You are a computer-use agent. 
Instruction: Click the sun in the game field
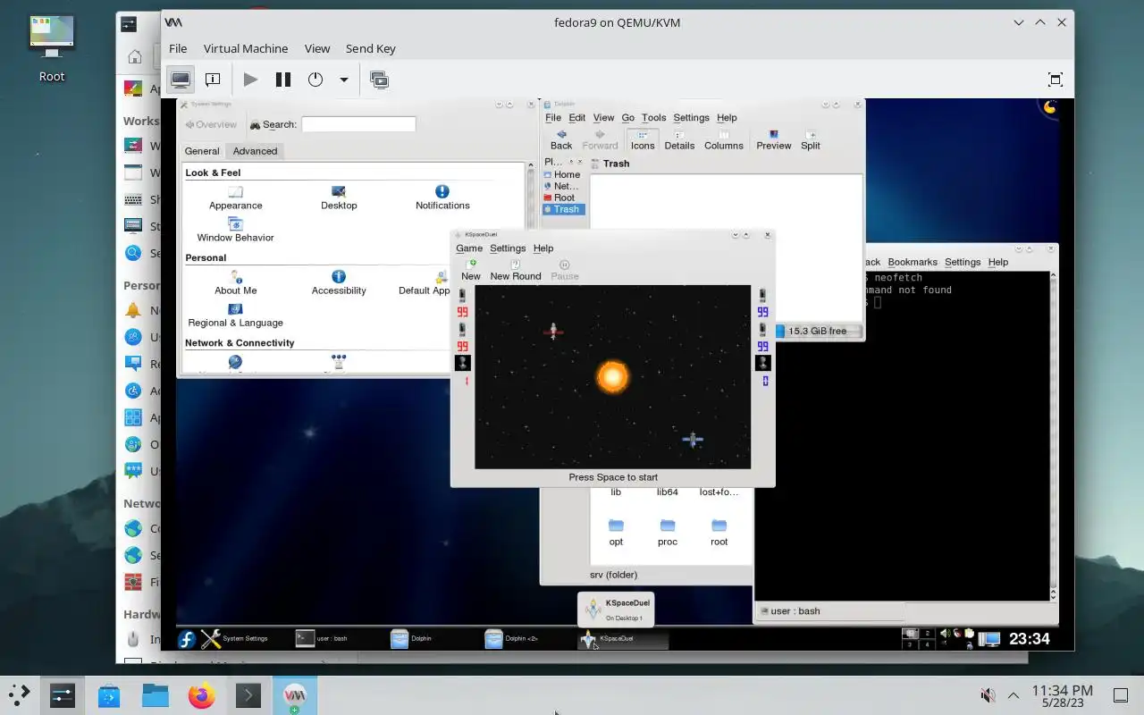click(x=613, y=376)
